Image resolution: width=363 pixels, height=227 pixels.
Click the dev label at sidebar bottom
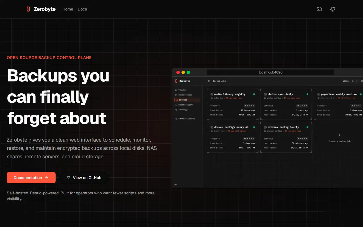click(x=176, y=185)
